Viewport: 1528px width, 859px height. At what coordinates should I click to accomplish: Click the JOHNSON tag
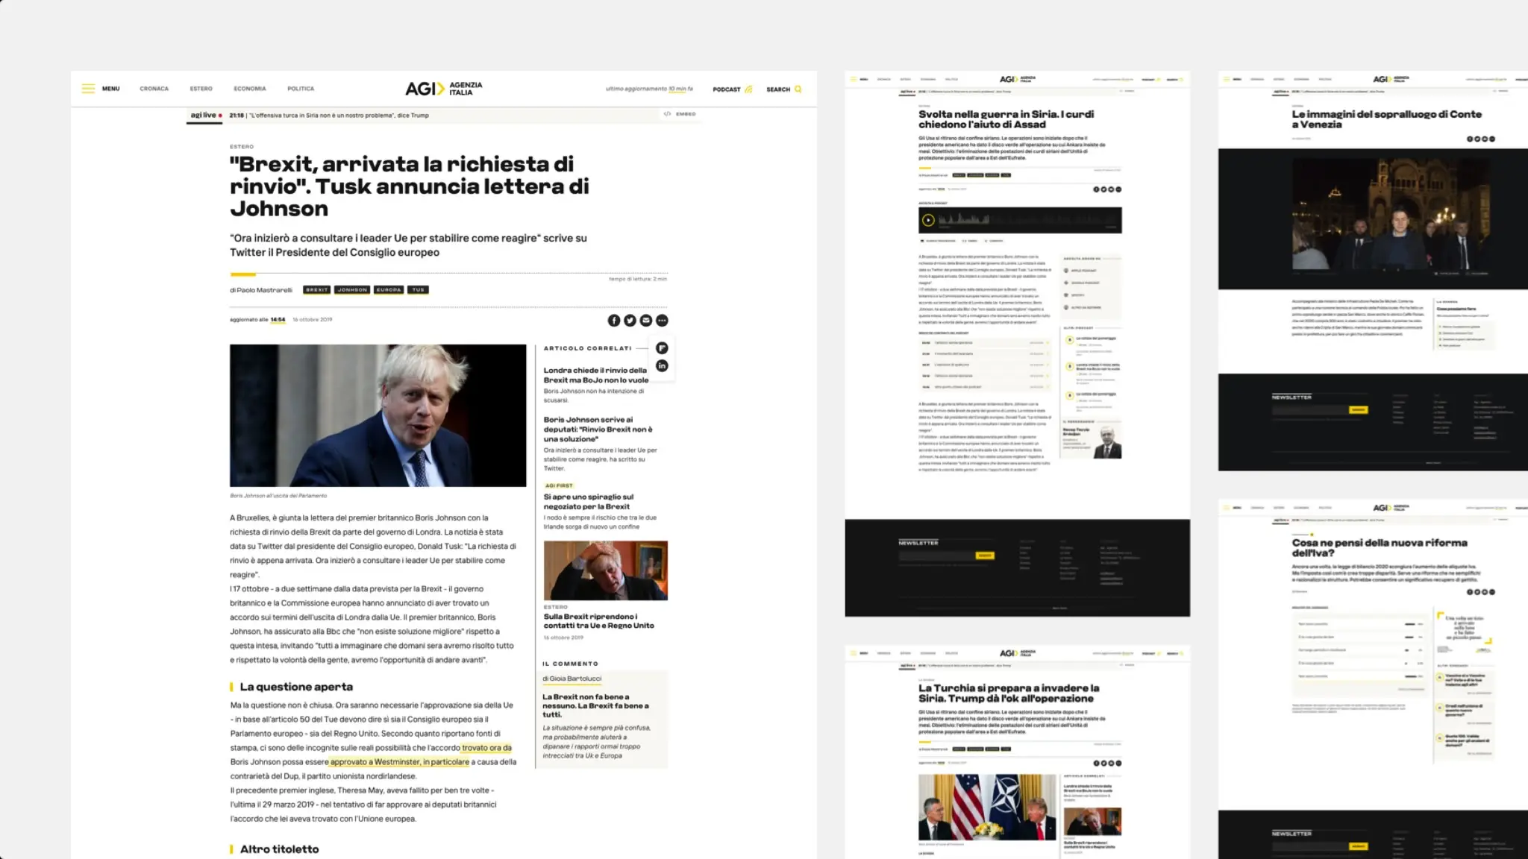click(352, 289)
